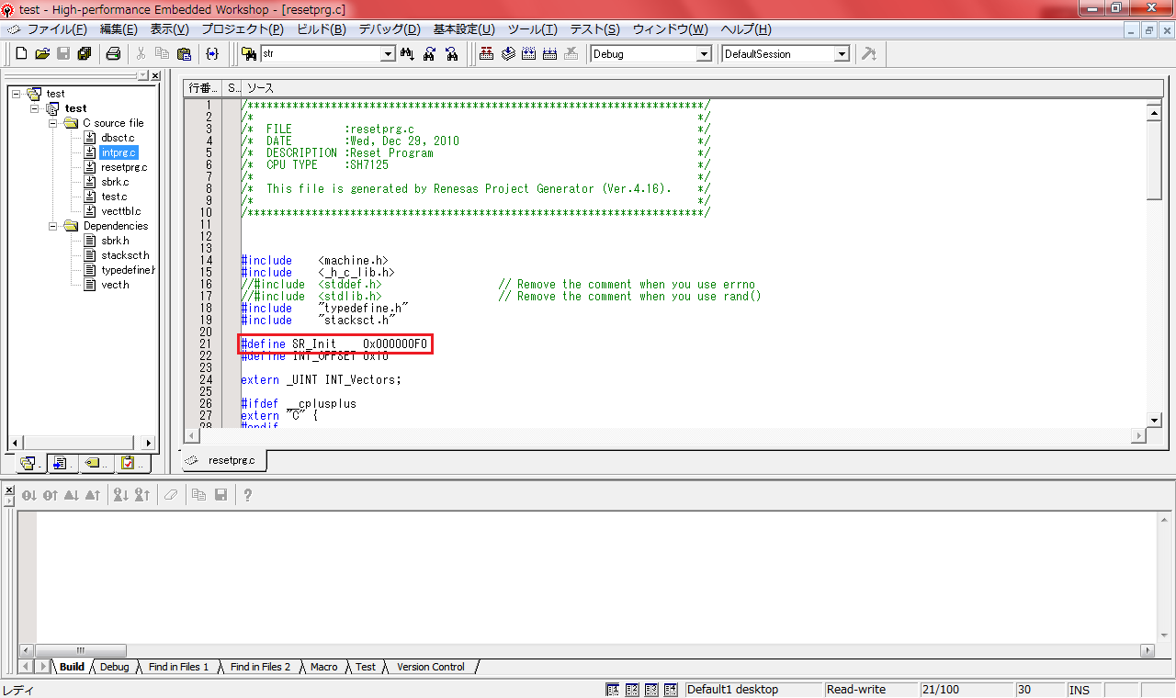Click the Find in Files icon
The width and height of the screenshot is (1176, 698).
pos(248,54)
